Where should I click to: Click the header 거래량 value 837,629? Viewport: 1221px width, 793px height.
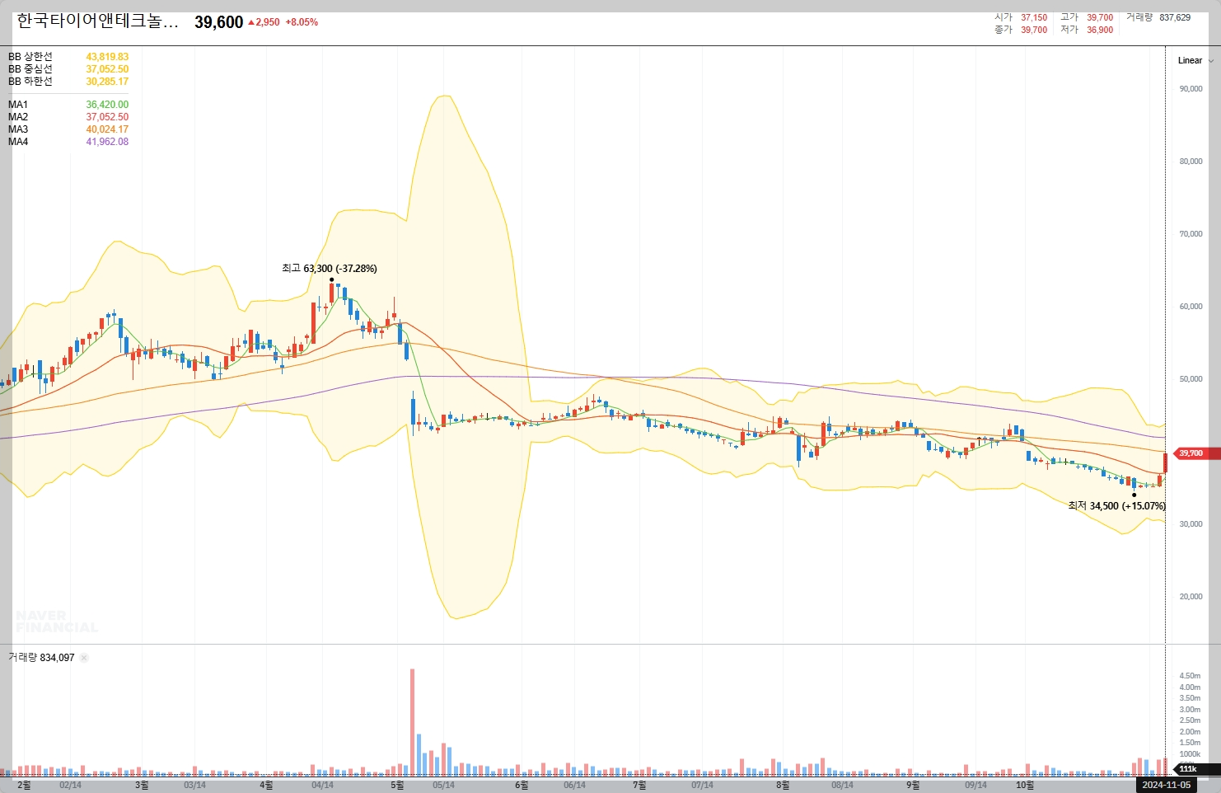point(1175,17)
